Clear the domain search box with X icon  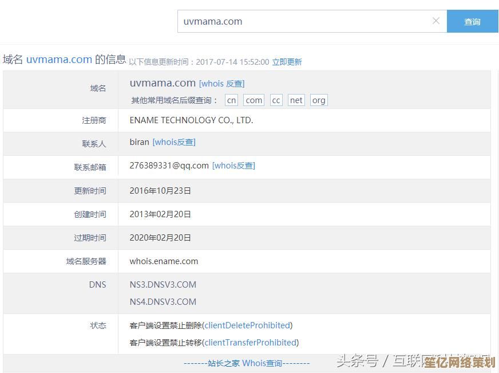pyautogui.click(x=435, y=21)
